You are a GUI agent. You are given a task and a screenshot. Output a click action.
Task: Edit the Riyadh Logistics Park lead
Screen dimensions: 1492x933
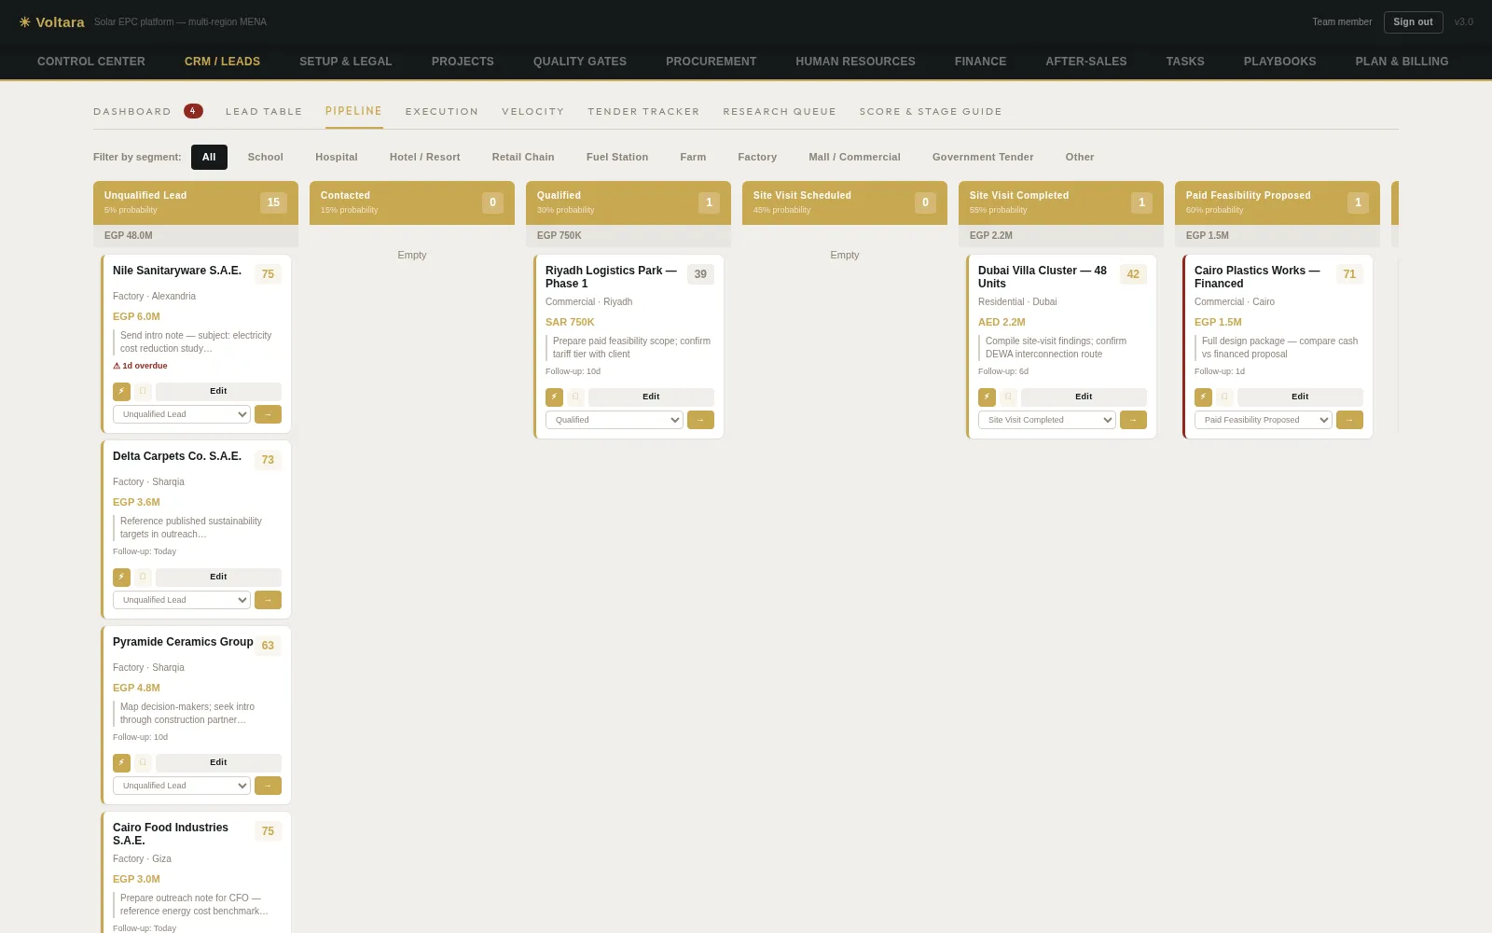pos(651,397)
